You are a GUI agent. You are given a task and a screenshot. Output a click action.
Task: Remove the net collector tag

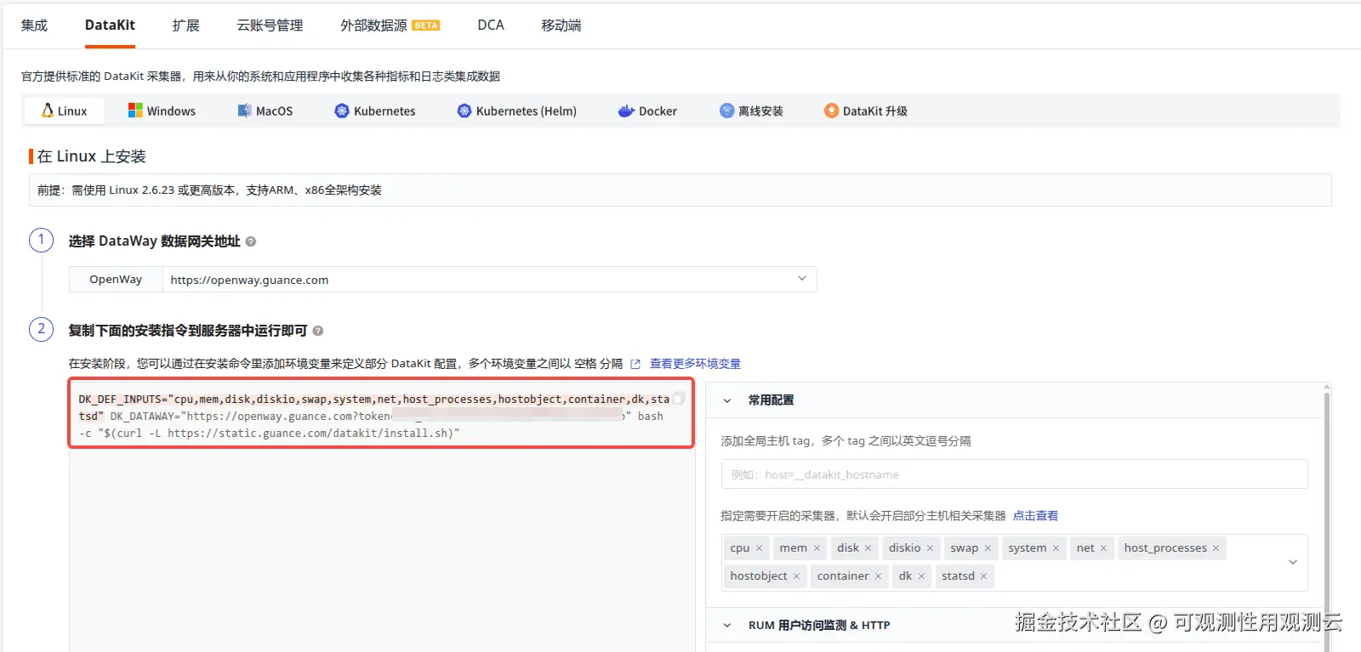[1103, 548]
